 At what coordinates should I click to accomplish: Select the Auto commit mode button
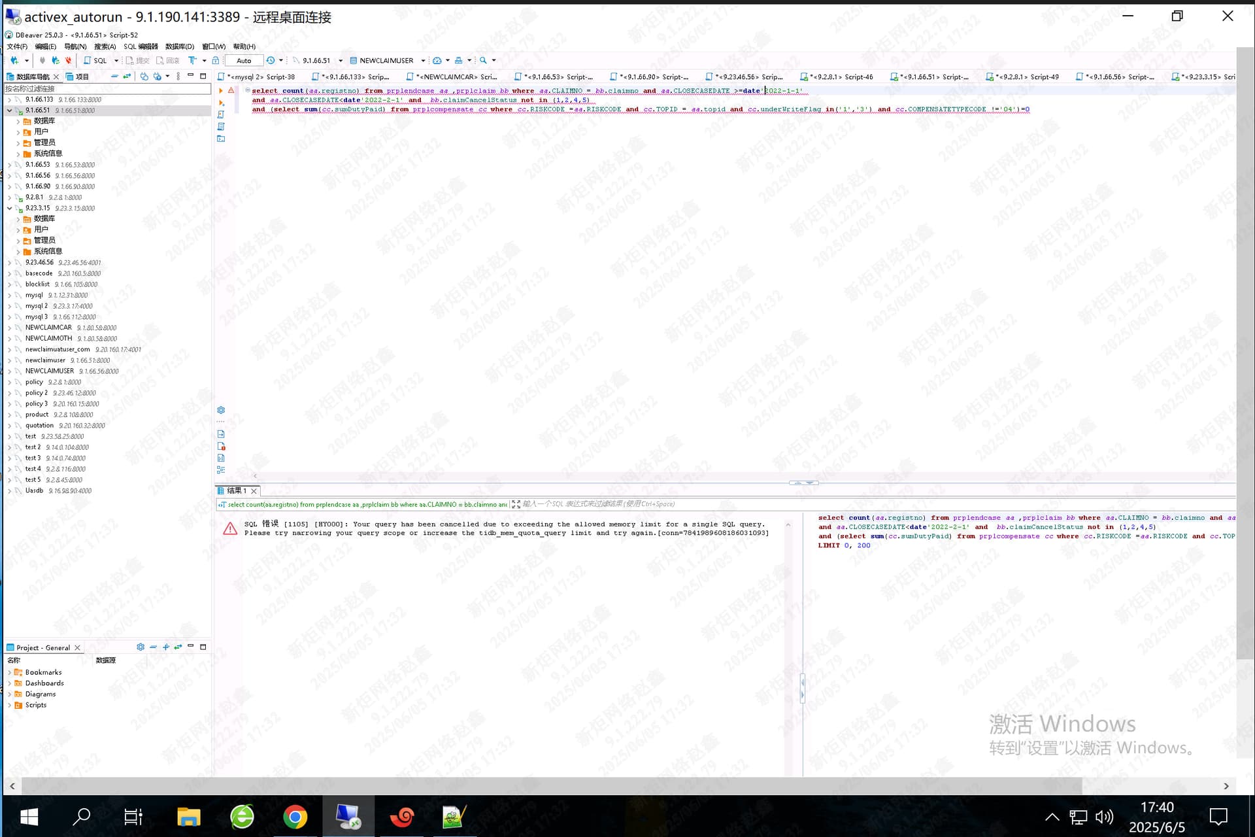[244, 60]
